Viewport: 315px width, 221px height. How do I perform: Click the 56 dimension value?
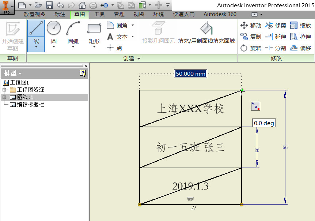[285, 147]
